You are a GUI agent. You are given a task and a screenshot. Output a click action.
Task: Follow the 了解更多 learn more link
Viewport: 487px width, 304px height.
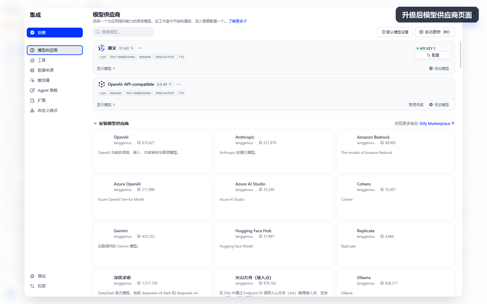pos(237,21)
